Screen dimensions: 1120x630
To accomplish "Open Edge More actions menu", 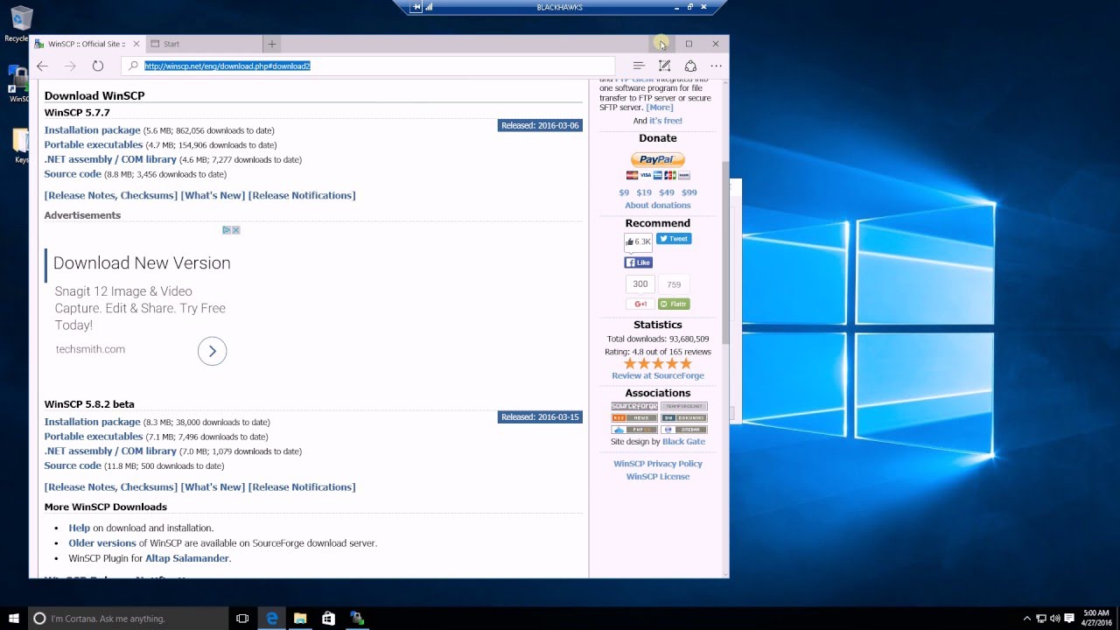I will [x=716, y=66].
